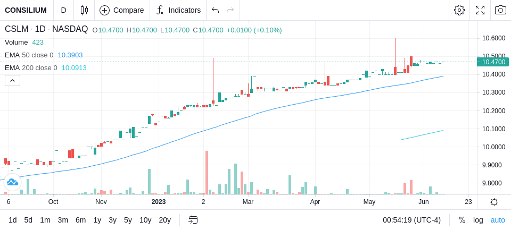Click the Mar label on time axis
Image resolution: width=511 pixels, height=230 pixels.
(248, 202)
